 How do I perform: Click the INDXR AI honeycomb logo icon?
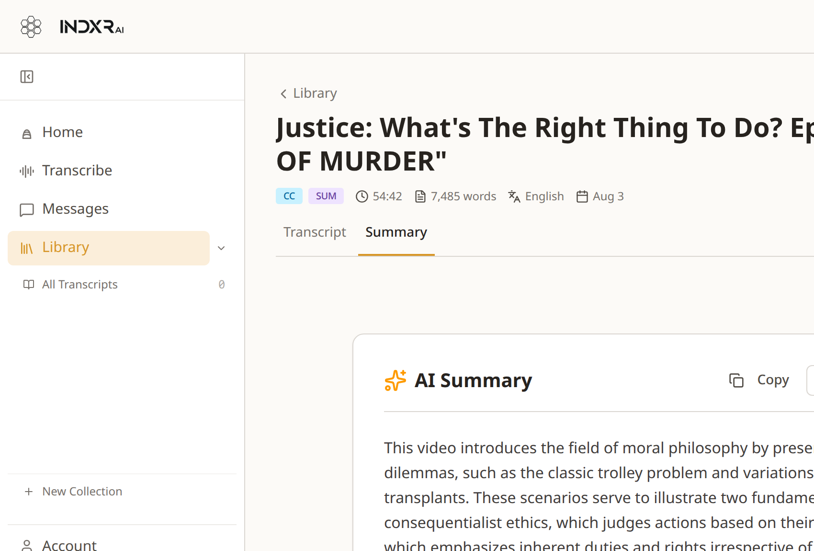[x=31, y=27]
